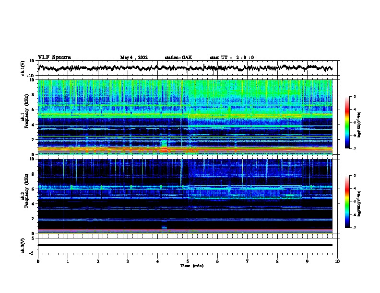This screenshot has height=293, width=380.
Task: Click the "Time (min)" axis label
Action: (192, 266)
